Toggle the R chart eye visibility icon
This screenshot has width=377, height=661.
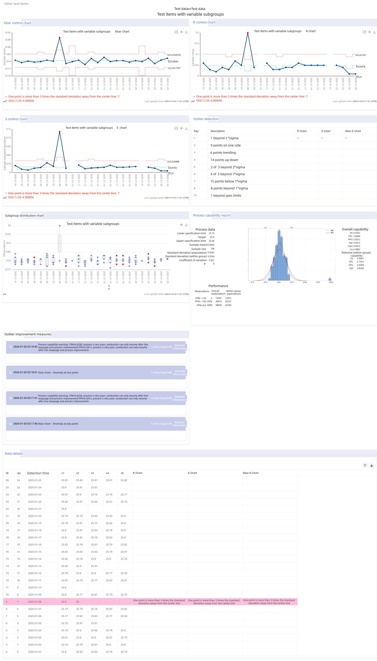point(369,32)
